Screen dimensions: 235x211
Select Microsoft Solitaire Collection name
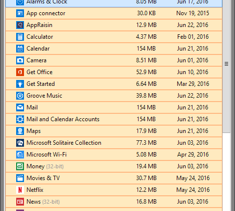(64, 143)
